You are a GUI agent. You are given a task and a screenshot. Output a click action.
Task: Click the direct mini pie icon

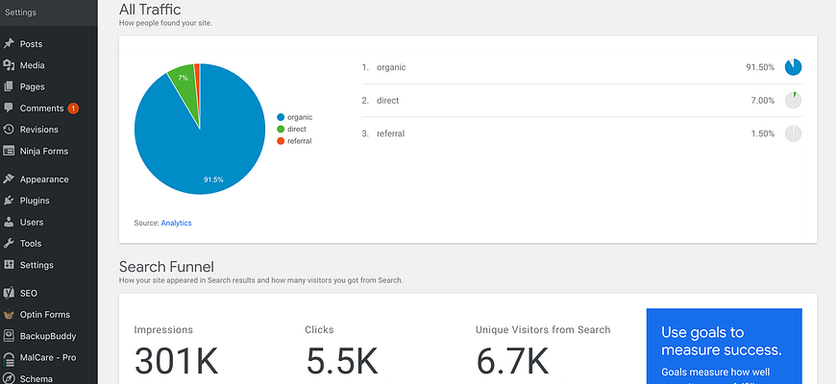793,100
